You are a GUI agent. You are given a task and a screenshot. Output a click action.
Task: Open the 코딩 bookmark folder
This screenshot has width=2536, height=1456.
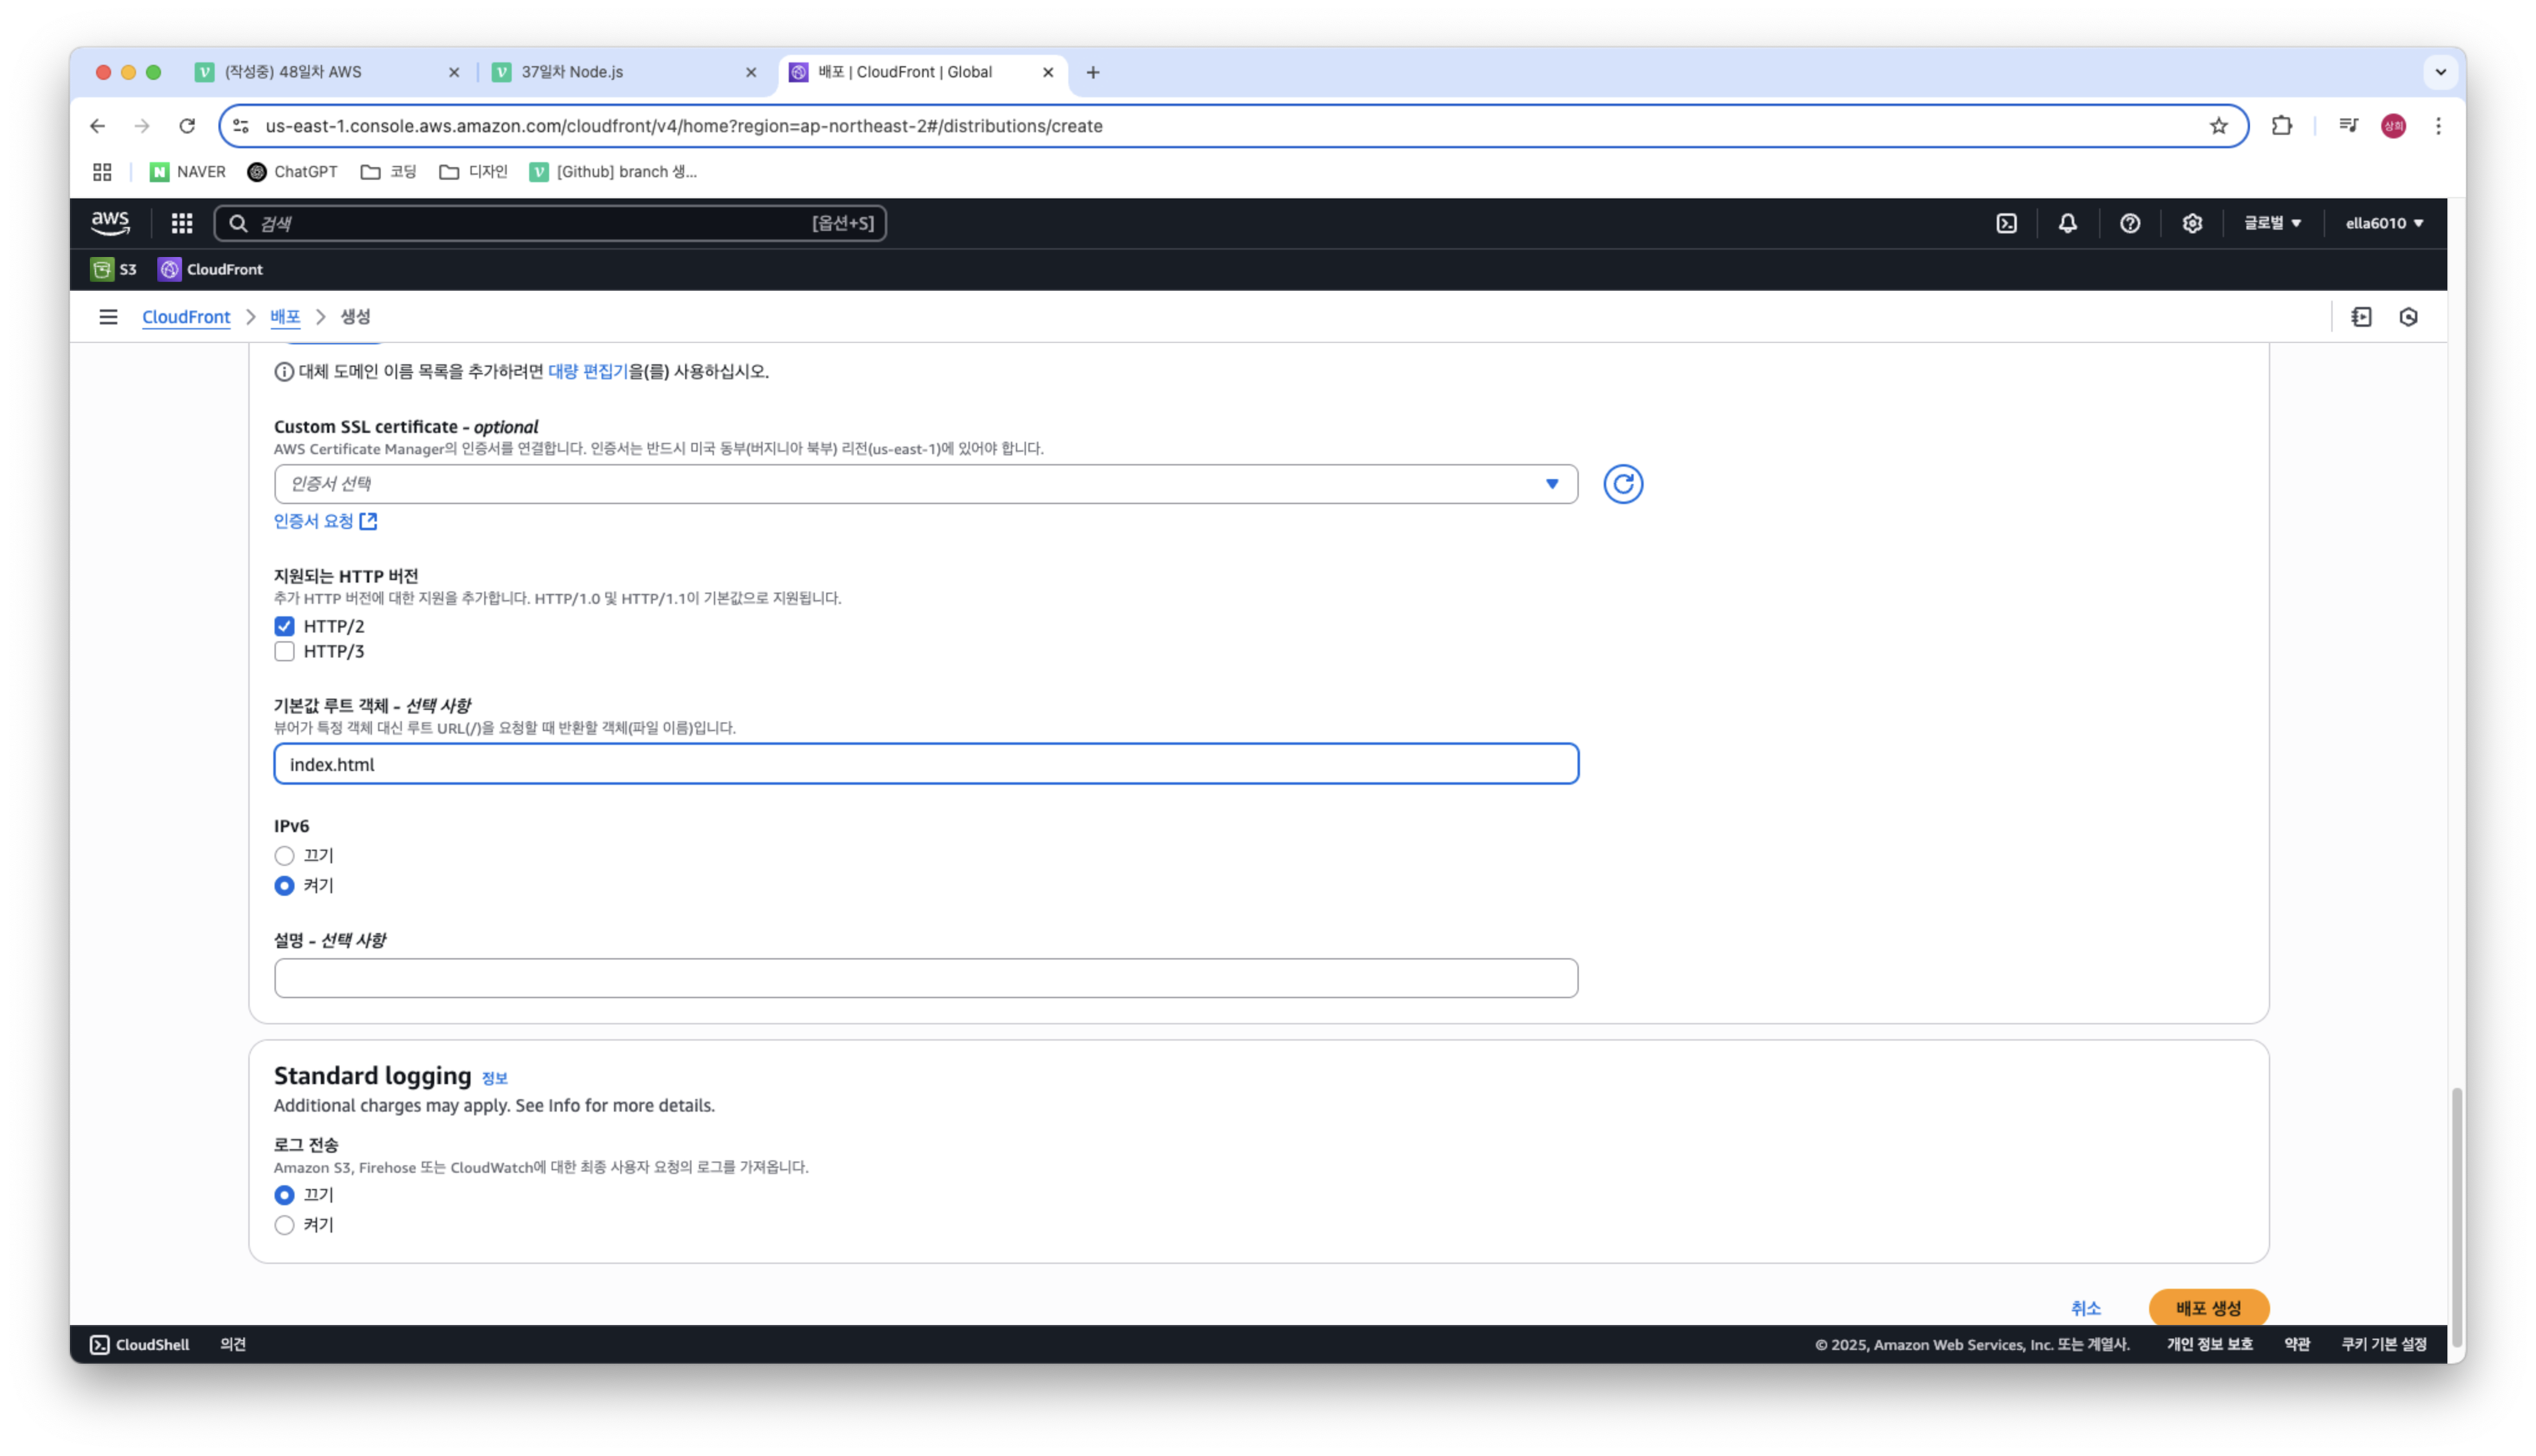pos(388,172)
